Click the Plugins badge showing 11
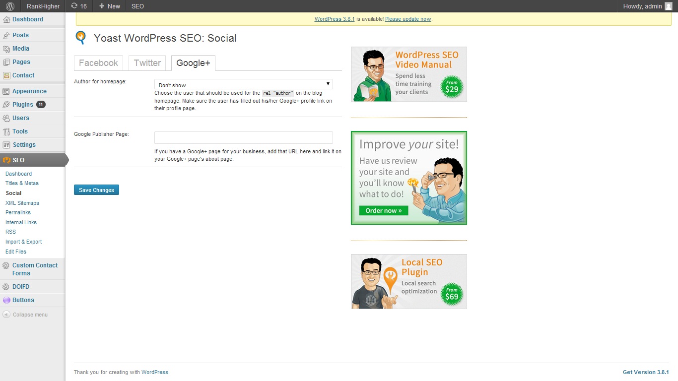This screenshot has height=381, width=678. tap(41, 105)
